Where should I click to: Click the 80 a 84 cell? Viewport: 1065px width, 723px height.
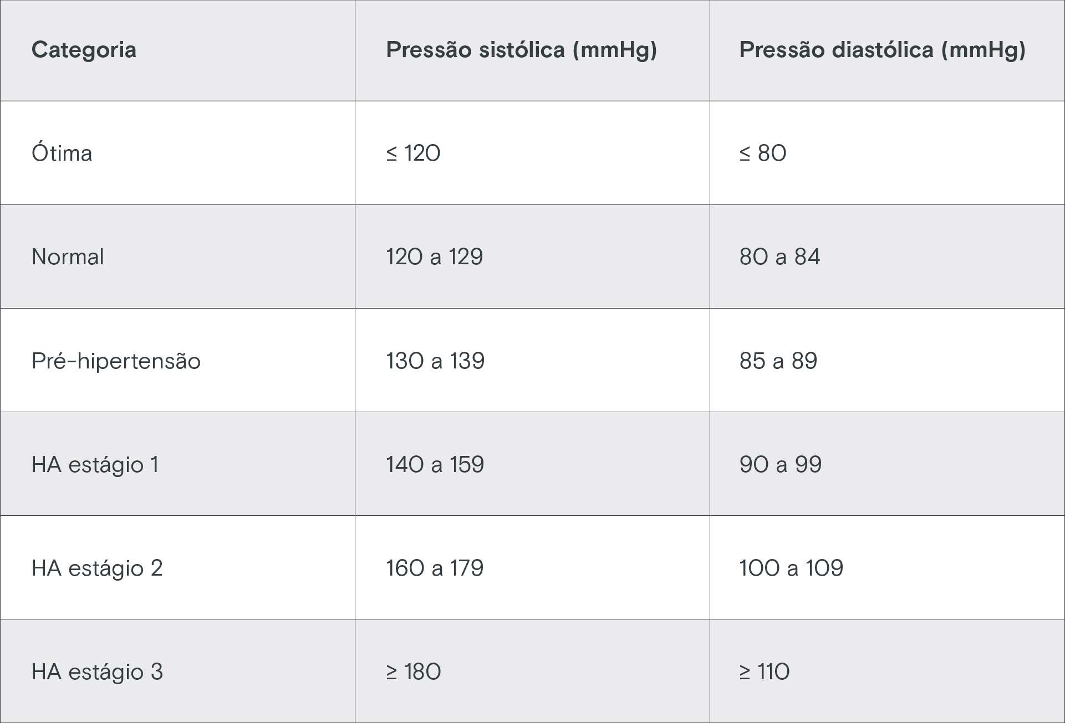tap(779, 257)
